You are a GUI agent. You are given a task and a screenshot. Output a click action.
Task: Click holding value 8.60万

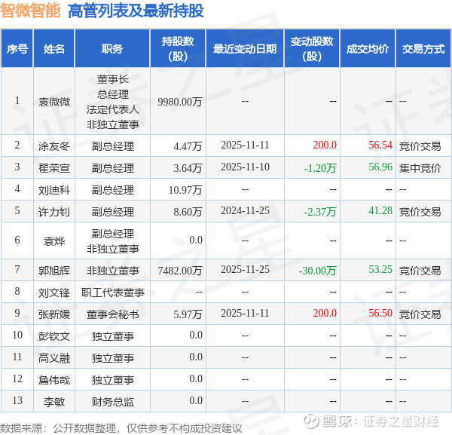click(x=188, y=212)
